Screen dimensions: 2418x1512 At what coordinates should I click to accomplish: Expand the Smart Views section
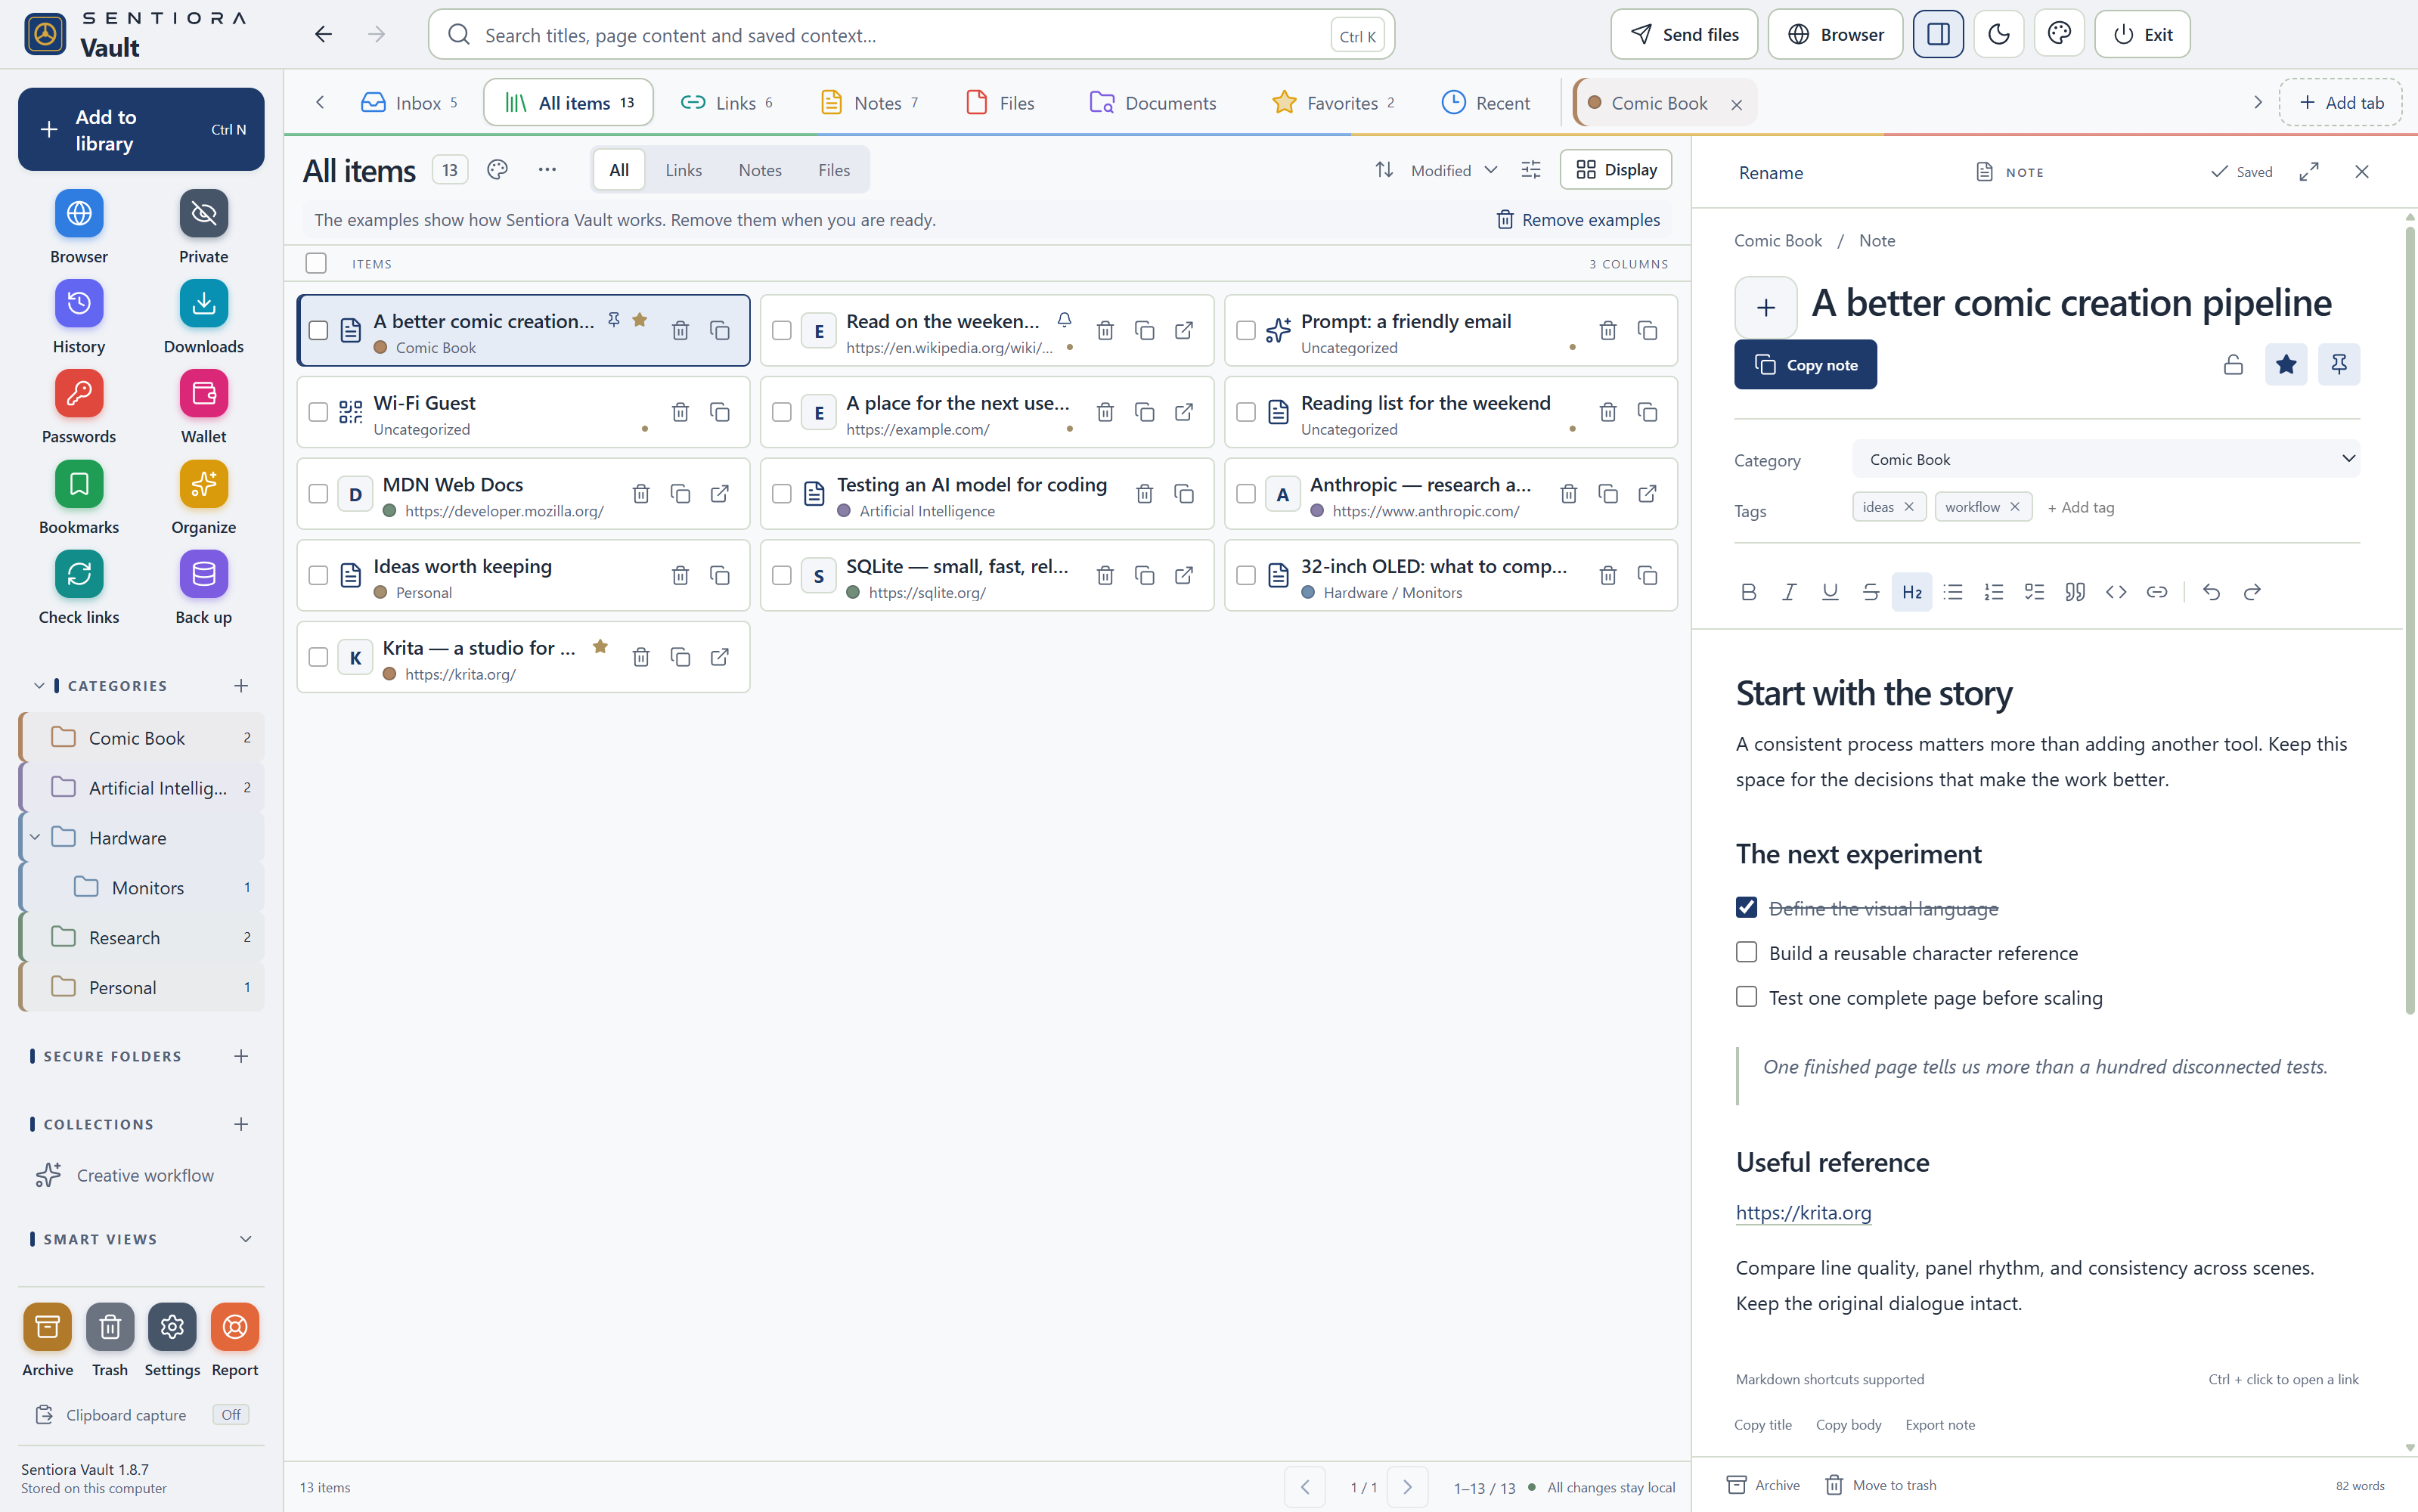246,1239
